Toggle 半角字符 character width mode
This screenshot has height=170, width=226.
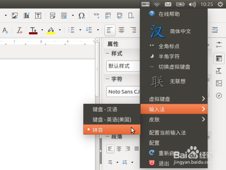174,57
